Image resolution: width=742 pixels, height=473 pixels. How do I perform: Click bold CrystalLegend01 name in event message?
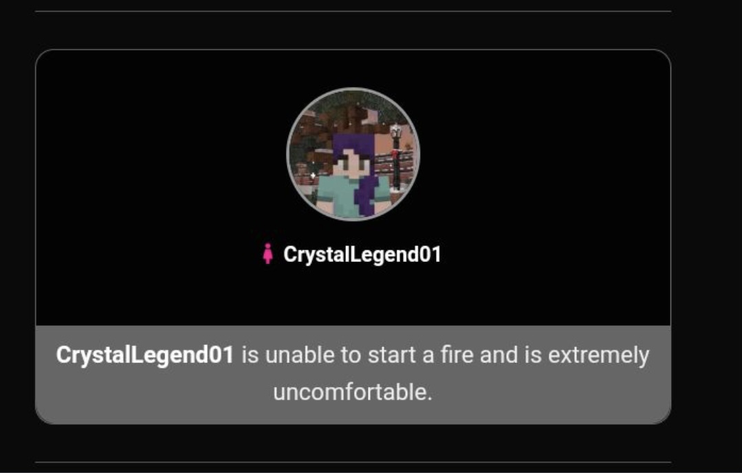point(145,355)
